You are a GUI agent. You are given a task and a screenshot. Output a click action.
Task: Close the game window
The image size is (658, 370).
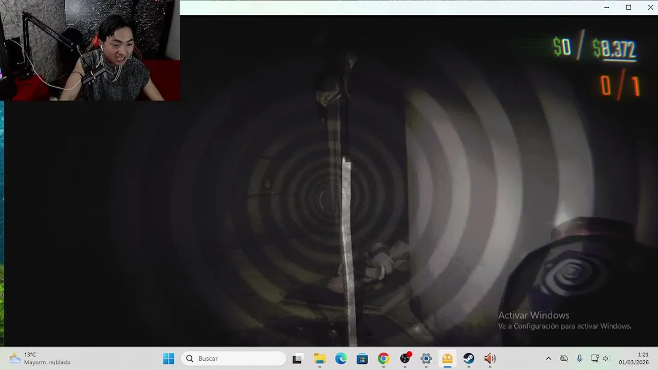click(650, 7)
